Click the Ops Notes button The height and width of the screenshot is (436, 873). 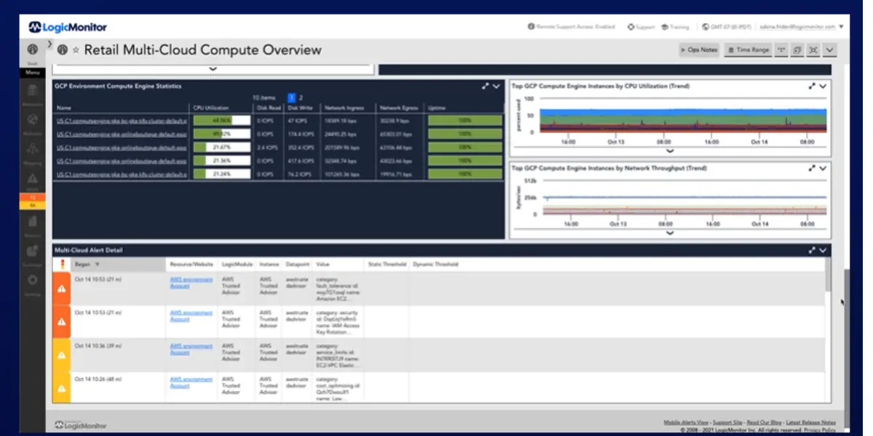coord(699,50)
